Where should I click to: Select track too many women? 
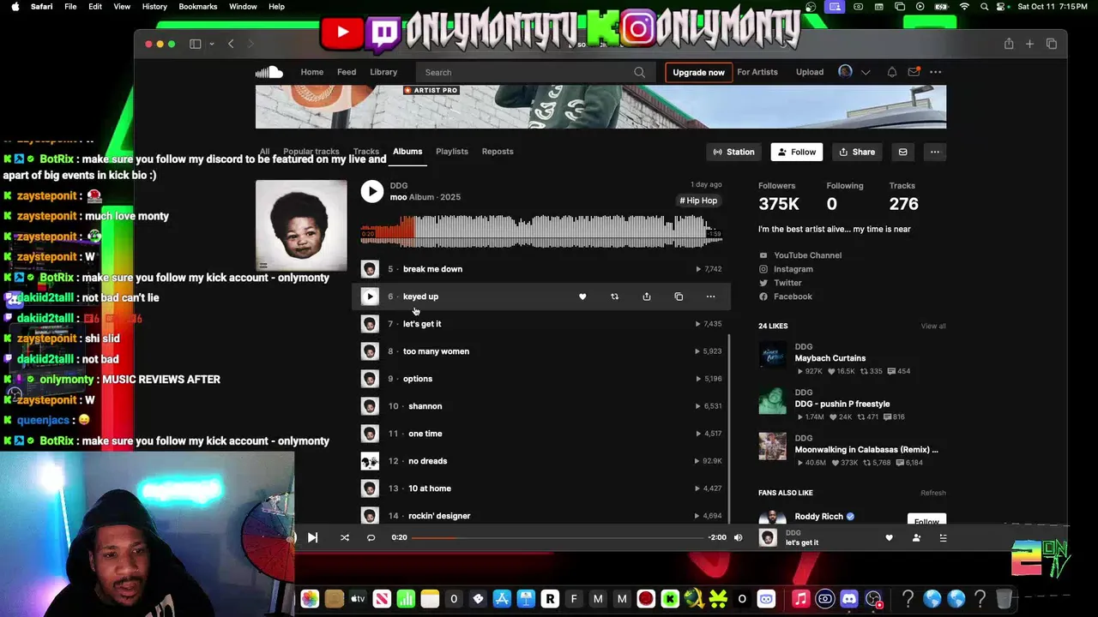(436, 351)
